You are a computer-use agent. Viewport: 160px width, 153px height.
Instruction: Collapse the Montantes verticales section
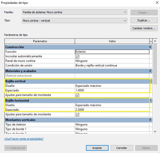[x=150, y=120]
